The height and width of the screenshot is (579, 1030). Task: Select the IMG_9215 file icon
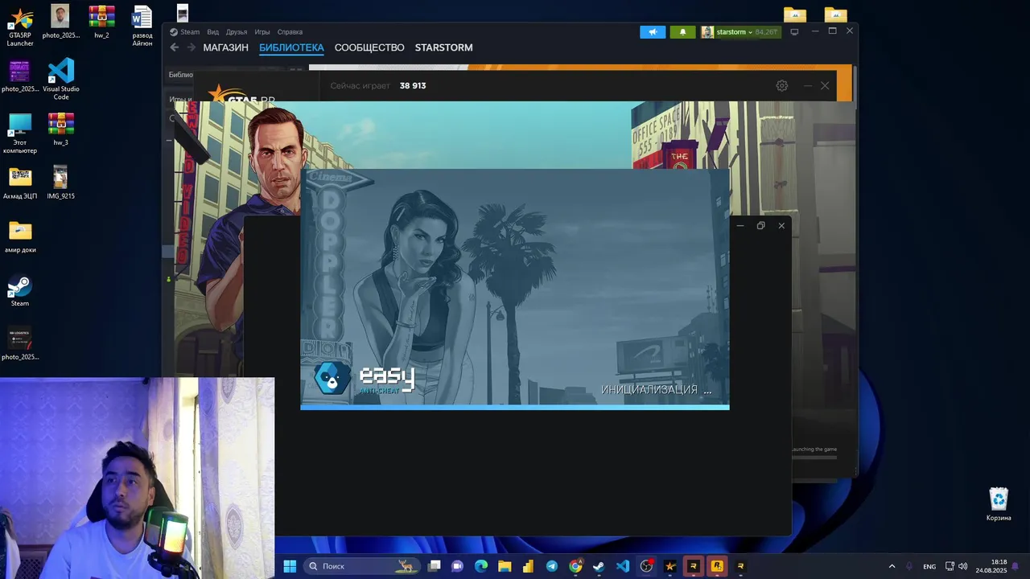pyautogui.click(x=61, y=183)
